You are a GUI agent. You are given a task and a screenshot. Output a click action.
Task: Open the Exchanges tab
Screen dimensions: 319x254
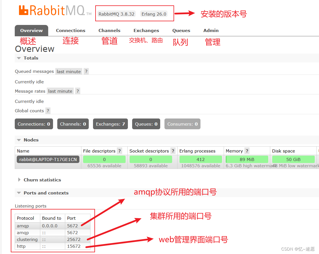(146, 31)
